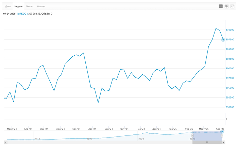
Task: Select the Неделя period tab
Action: [x=18, y=6]
